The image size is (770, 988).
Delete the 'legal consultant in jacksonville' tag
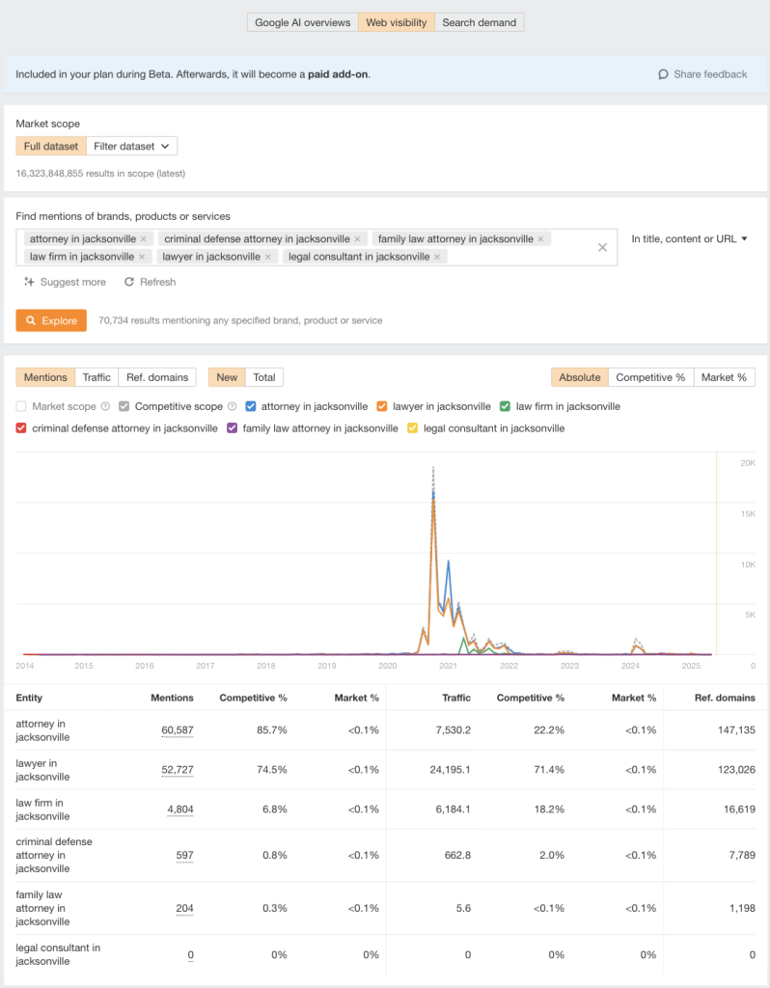click(437, 257)
